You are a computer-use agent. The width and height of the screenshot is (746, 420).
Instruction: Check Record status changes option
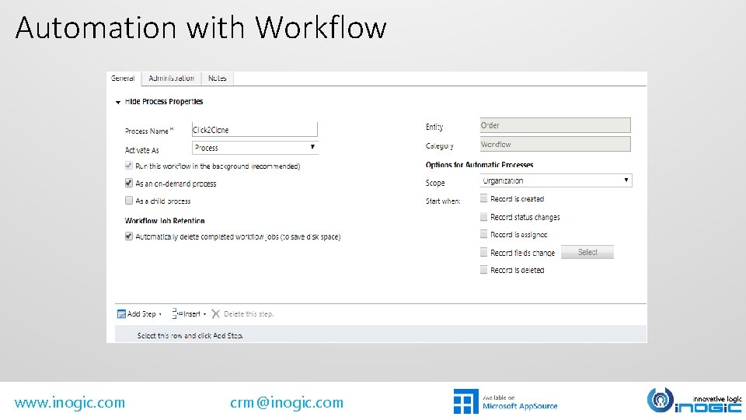click(x=483, y=217)
